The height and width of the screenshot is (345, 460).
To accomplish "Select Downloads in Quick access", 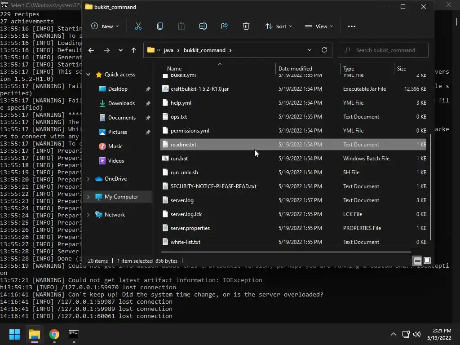I will (121, 103).
